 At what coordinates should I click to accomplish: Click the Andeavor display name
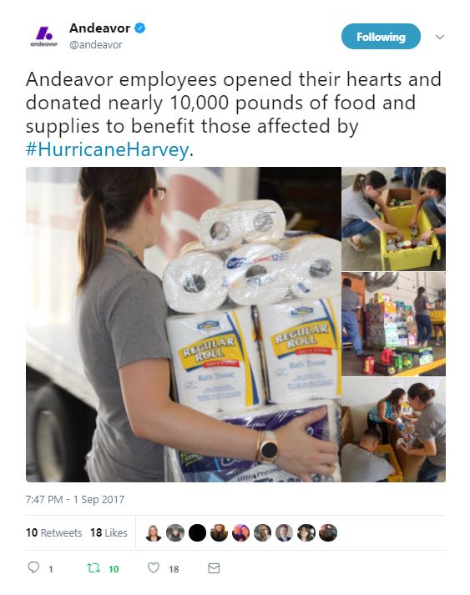point(100,28)
